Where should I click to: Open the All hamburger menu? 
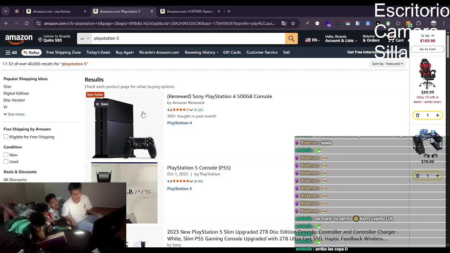pos(11,52)
